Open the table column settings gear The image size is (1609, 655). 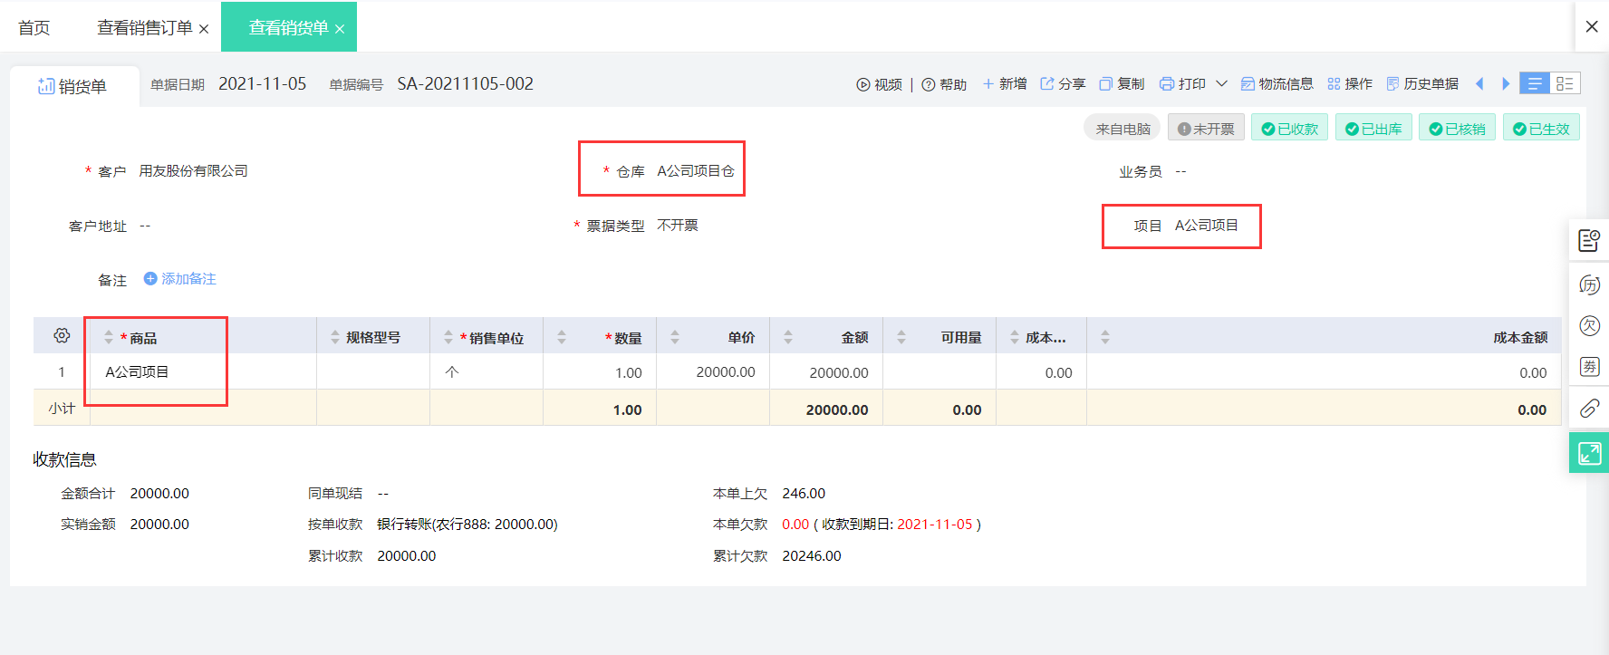tap(62, 335)
